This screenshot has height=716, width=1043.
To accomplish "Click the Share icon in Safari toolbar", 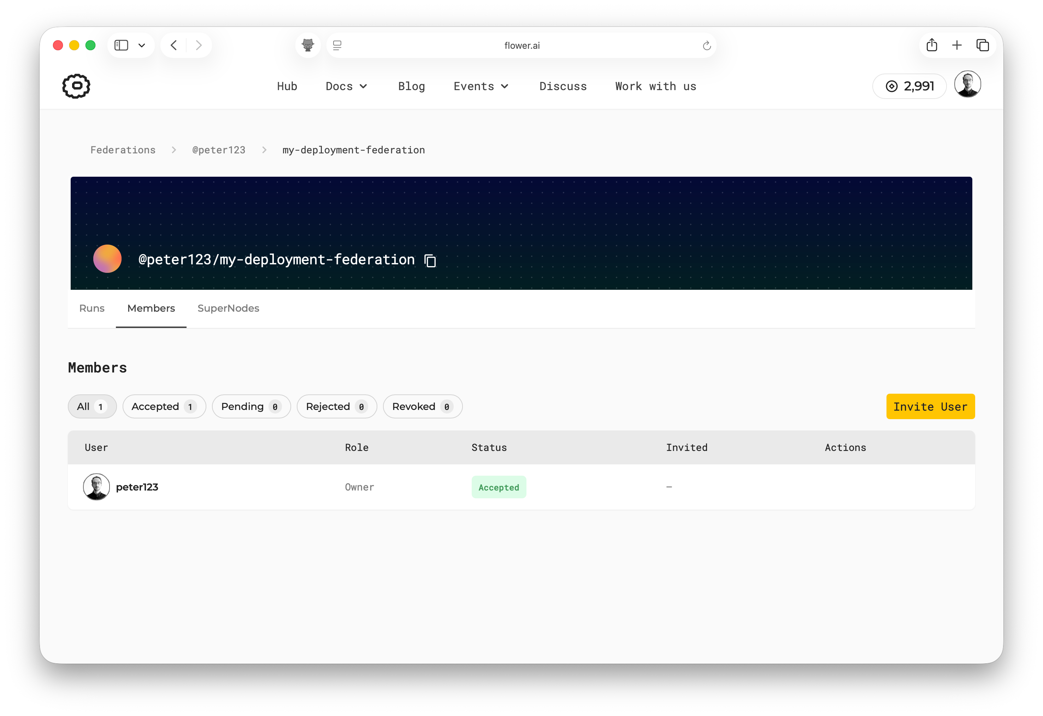I will pyautogui.click(x=932, y=45).
